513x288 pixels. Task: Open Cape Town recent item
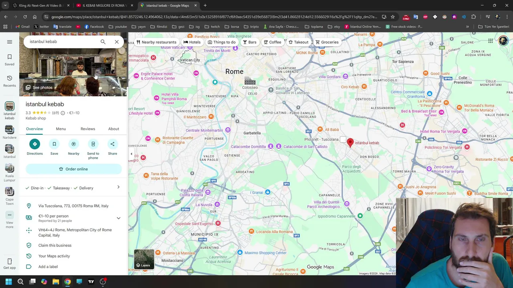tap(10, 196)
